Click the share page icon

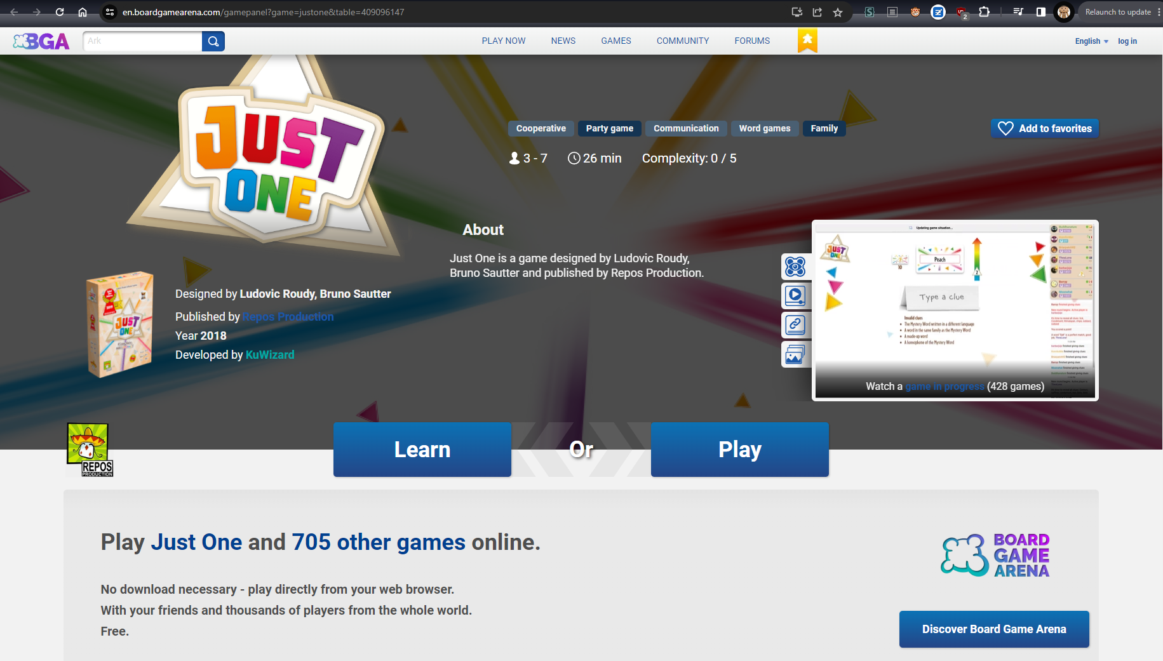(x=817, y=12)
